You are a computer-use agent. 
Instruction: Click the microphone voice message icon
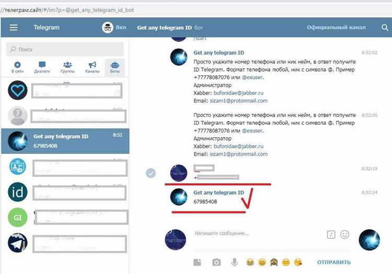[x=235, y=263]
